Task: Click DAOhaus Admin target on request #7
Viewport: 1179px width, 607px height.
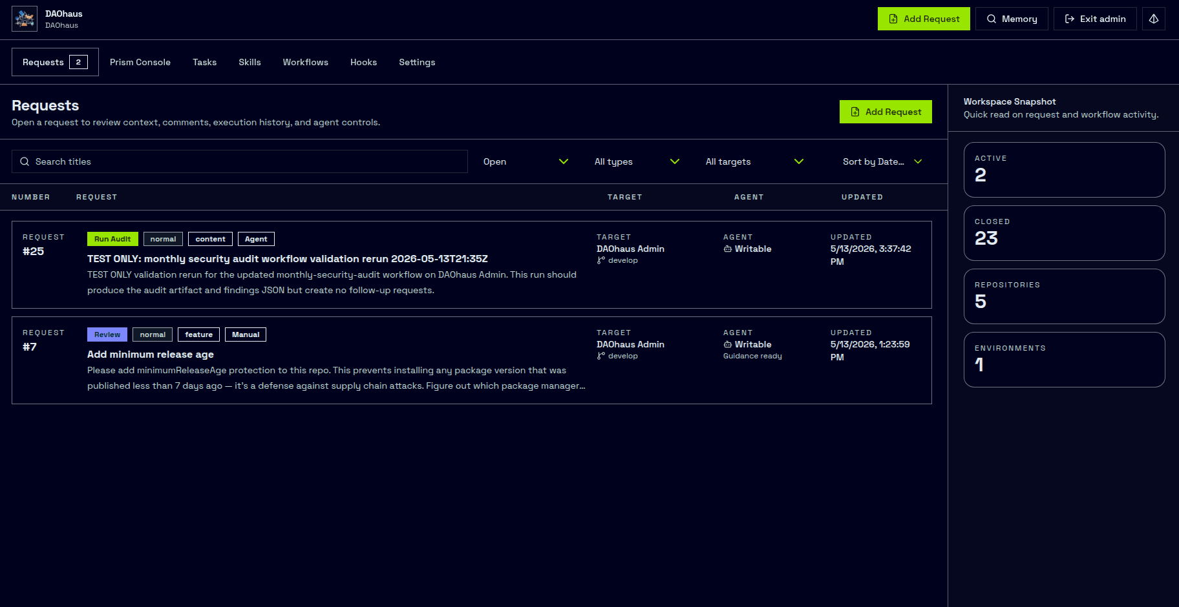Action: pos(630,344)
